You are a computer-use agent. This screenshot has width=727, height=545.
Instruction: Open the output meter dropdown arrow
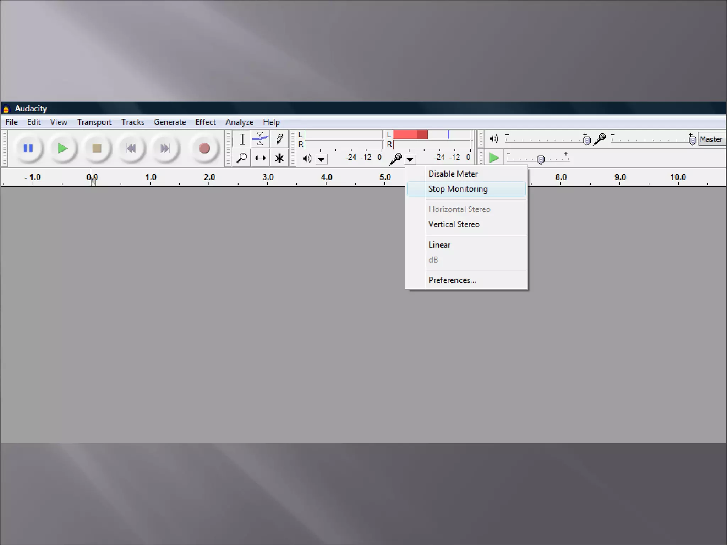click(x=321, y=159)
